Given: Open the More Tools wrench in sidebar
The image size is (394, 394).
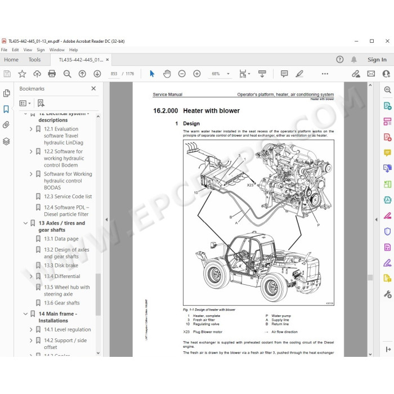Looking at the screenshot, I should click(x=387, y=294).
